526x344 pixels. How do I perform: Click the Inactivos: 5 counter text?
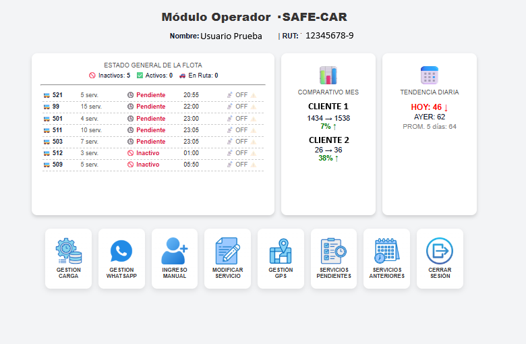114,76
